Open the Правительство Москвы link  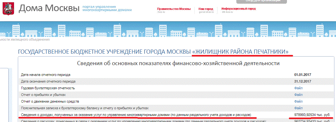click(174, 9)
